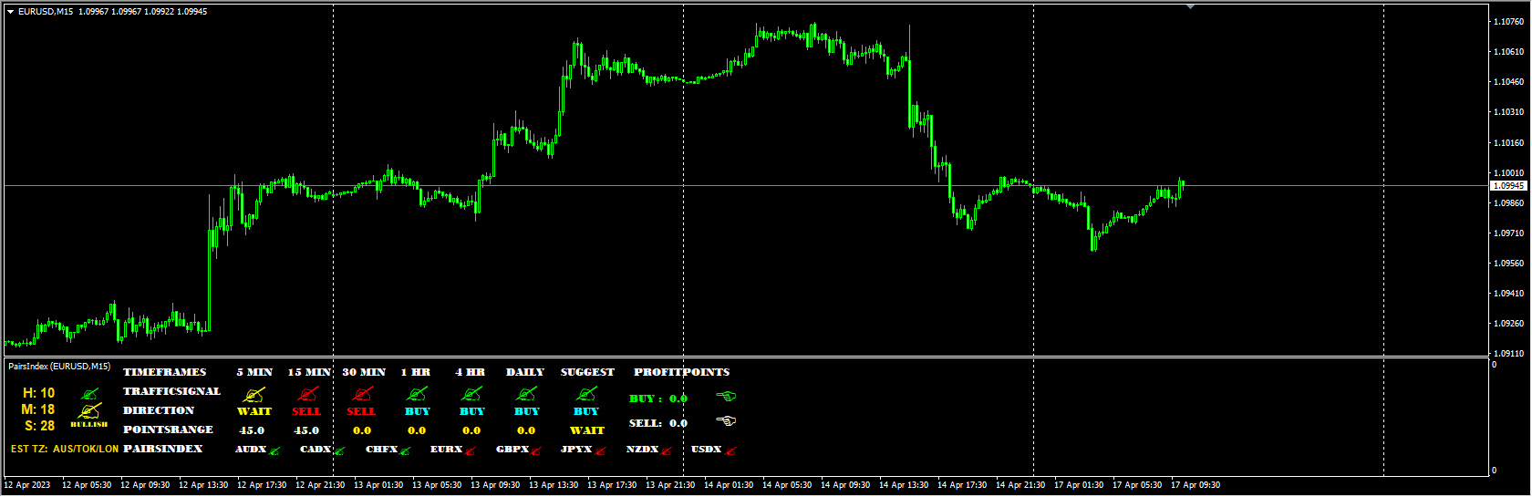Click the red arrow icon beside JPYX
This screenshot has height=497, width=1532.
click(x=600, y=450)
